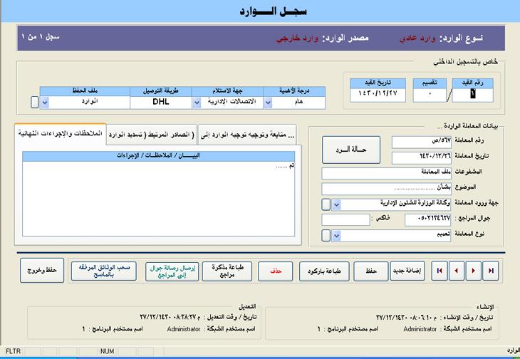This screenshot has height=359, width=520.
Task: Expand the جهة الاستلام dropdown
Action: pos(197,103)
